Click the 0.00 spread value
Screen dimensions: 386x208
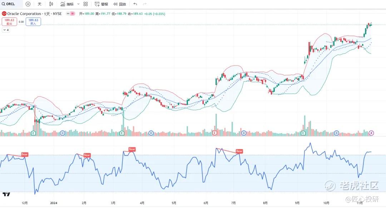[21, 22]
